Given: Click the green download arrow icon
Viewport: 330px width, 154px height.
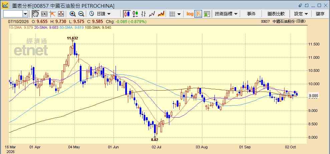Looking at the screenshot, I should pos(207,14).
